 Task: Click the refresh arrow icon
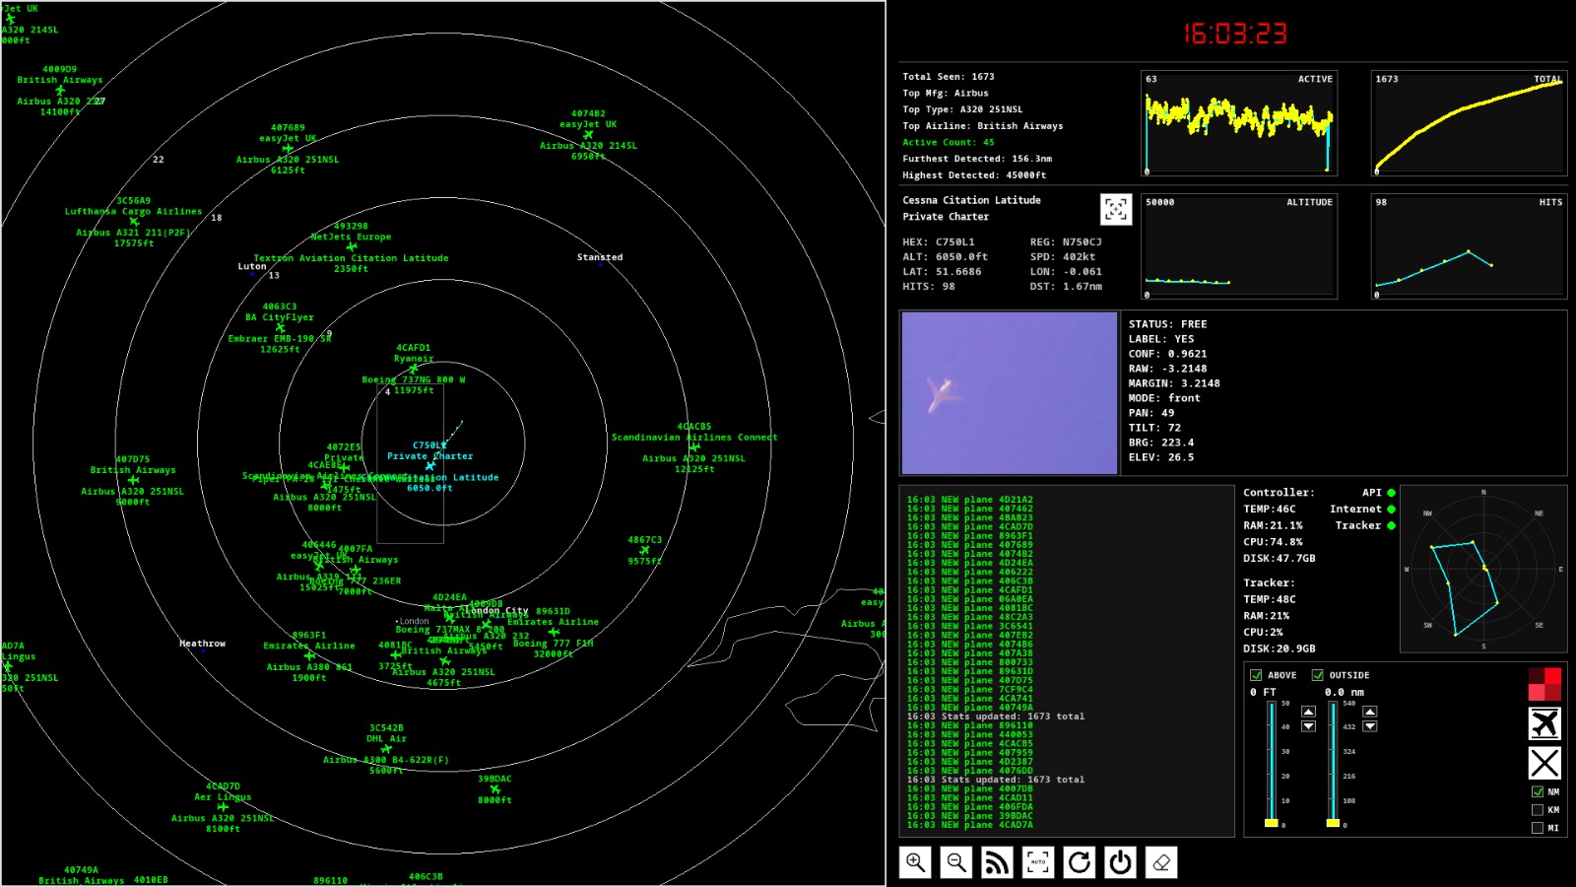[1080, 862]
